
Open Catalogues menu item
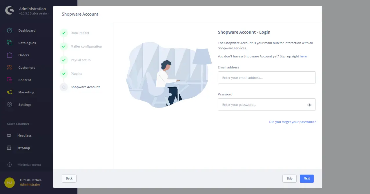[27, 43]
